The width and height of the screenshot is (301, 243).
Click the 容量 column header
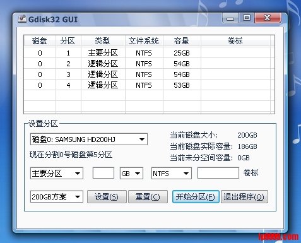coord(182,41)
